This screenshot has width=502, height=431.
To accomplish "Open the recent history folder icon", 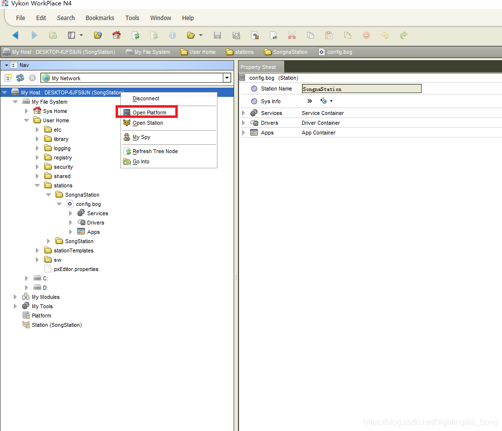I will [97, 35].
